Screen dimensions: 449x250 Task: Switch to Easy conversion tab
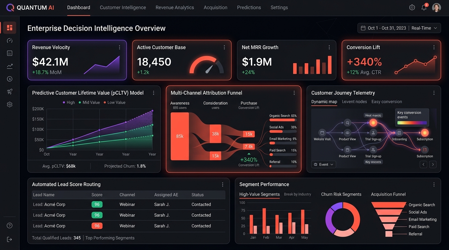387,102
